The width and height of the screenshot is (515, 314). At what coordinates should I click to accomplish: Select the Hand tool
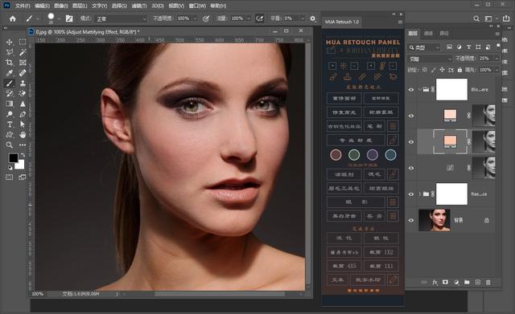pos(23,134)
